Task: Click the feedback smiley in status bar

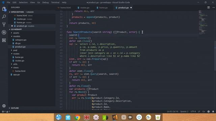Action: (x=209, y=112)
